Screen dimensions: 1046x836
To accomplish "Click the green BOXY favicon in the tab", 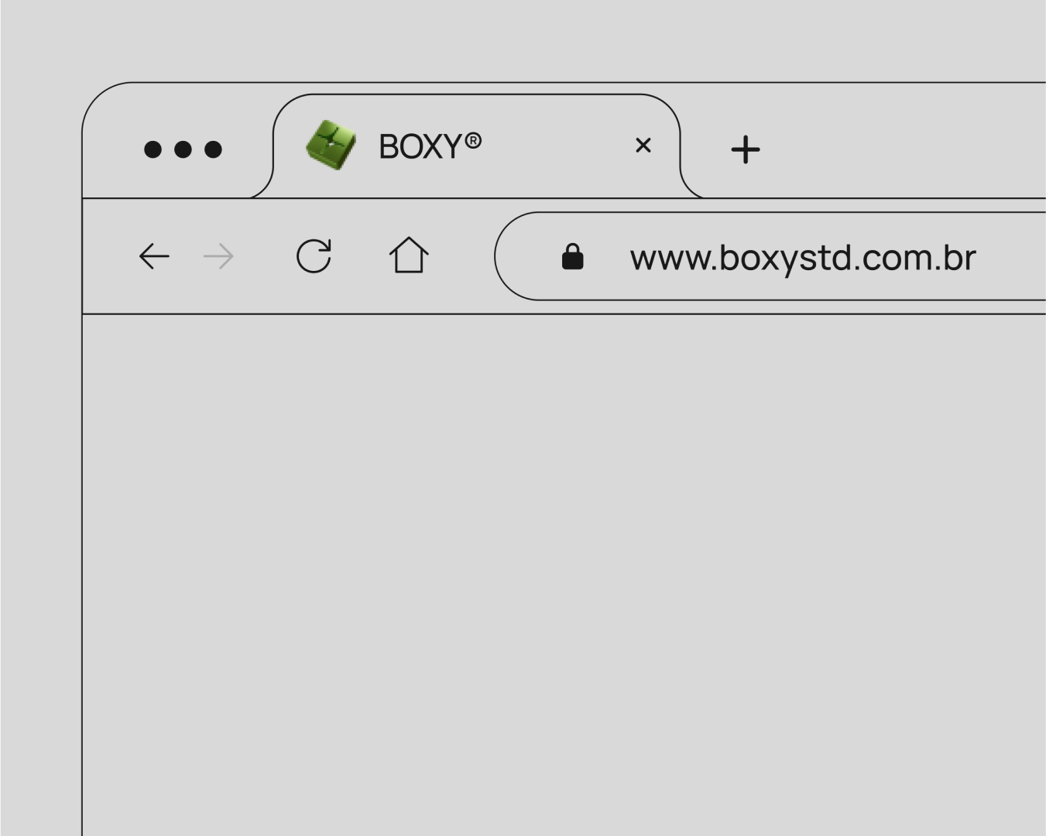I will tap(331, 145).
